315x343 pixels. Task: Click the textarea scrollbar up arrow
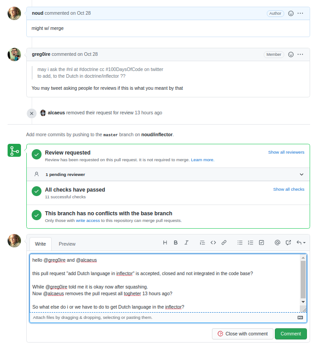point(303,258)
